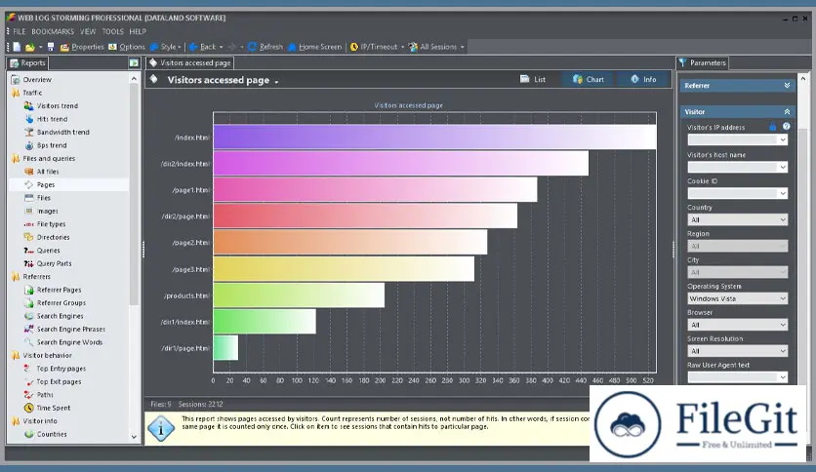The image size is (816, 472).
Task: Open the Top Exit pages report
Action: (x=59, y=381)
